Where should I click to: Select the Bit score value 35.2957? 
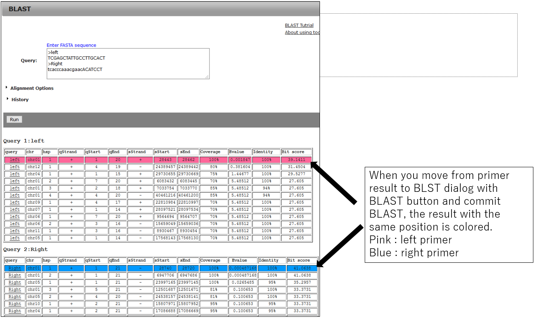pos(302,283)
